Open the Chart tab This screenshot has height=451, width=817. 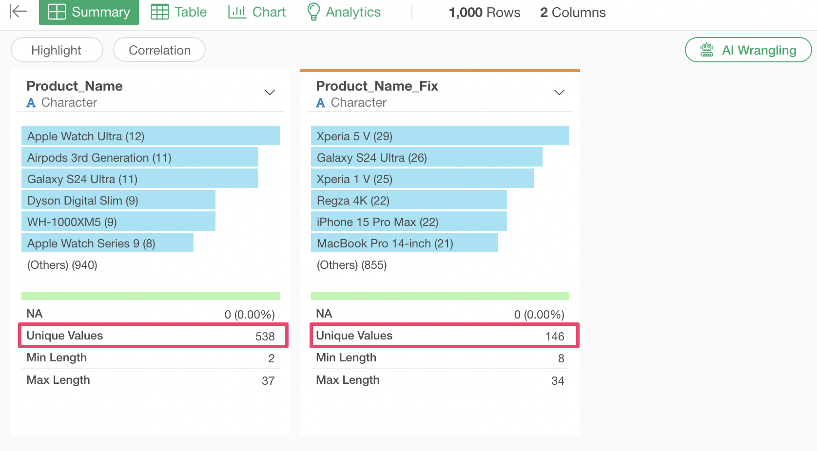coord(257,12)
